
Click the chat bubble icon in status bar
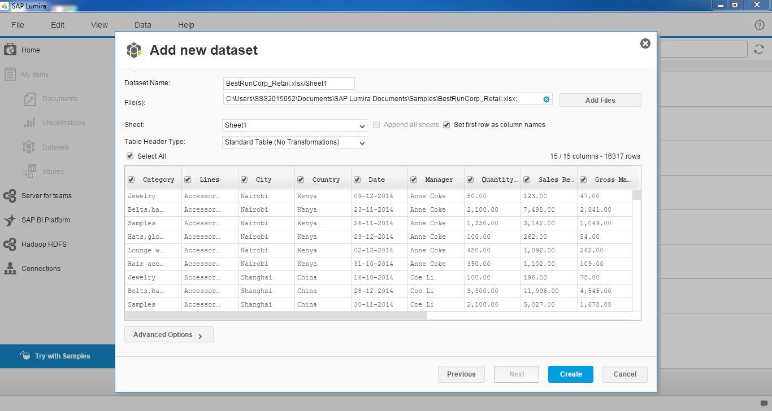click(x=764, y=403)
